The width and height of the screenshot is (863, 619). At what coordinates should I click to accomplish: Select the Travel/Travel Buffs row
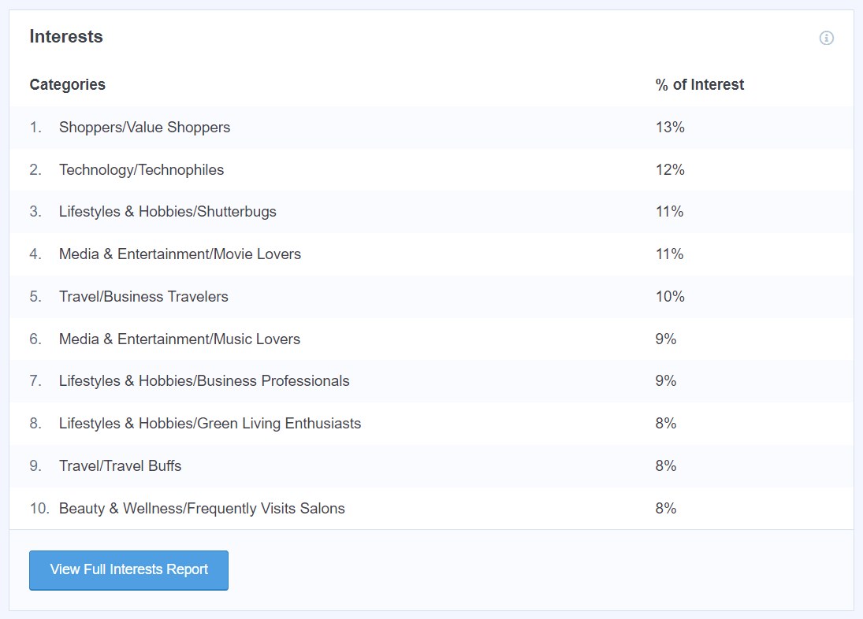[x=120, y=466]
